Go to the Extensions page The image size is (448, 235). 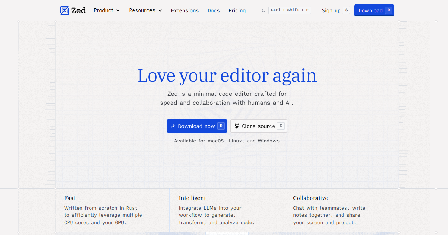point(185,10)
